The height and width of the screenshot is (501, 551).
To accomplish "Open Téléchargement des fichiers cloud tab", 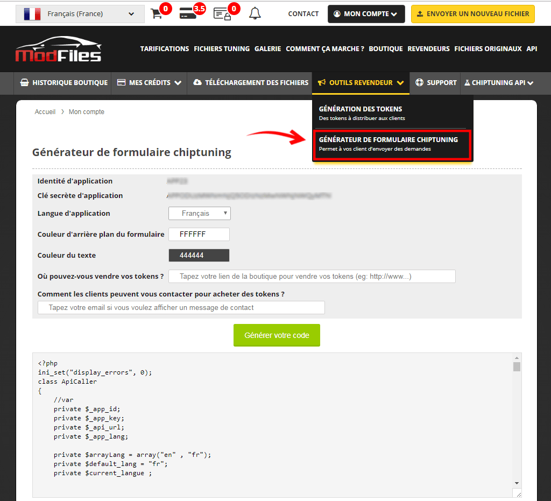I will 250,83.
